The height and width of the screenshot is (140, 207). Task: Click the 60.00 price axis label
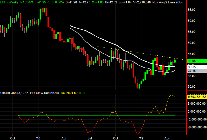click(x=191, y=21)
